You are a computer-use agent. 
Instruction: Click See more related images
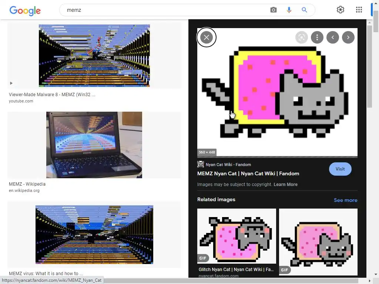click(345, 200)
